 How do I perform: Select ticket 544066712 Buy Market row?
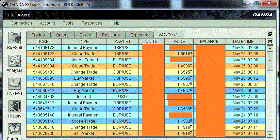click(x=146, y=91)
